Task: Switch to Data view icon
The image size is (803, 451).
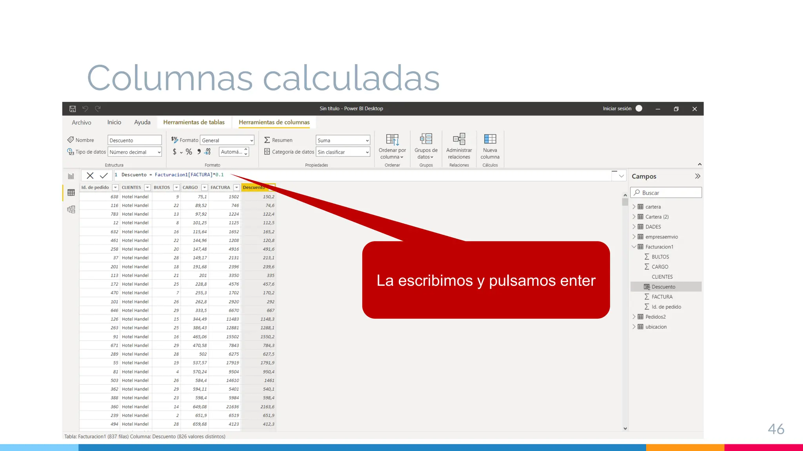Action: (x=71, y=193)
